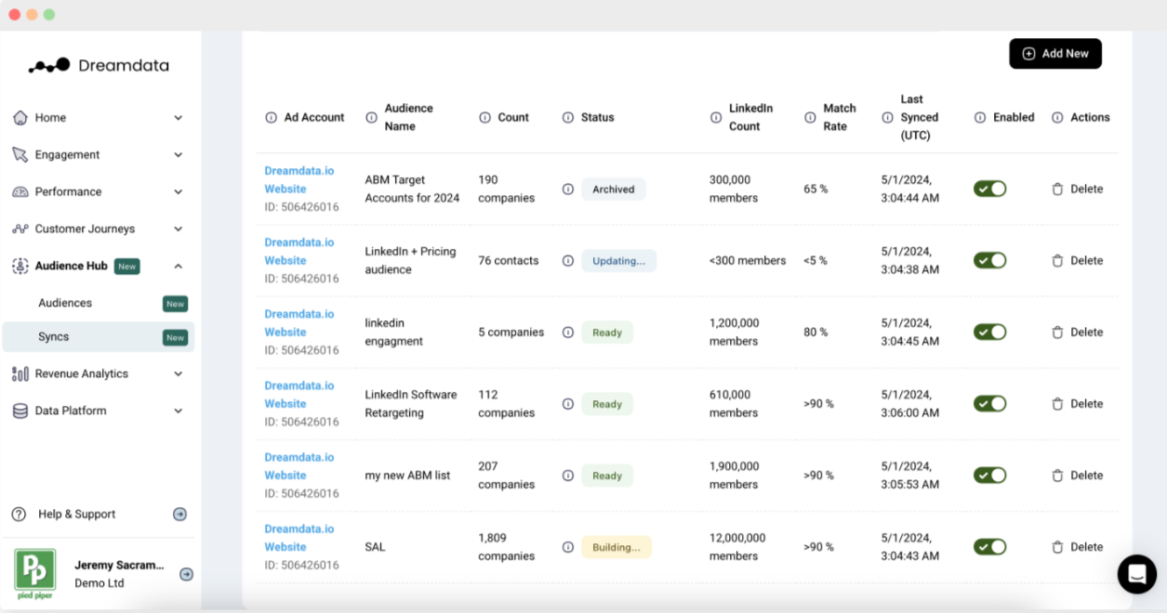The width and height of the screenshot is (1167, 613).
Task: Click the trash icon in the SAL row
Action: pos(1057,547)
